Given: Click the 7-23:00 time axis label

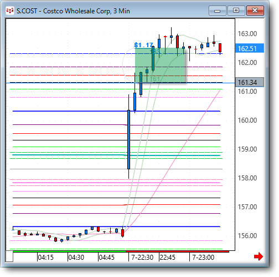Looking at the screenshot, I should point(203,257).
